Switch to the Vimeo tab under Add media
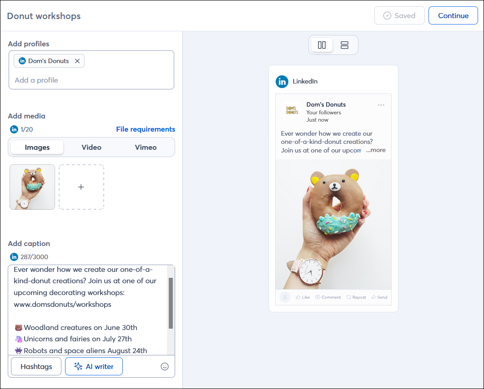This screenshot has width=484, height=389. point(146,147)
